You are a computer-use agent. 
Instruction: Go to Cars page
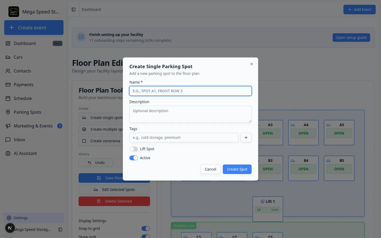34,57
